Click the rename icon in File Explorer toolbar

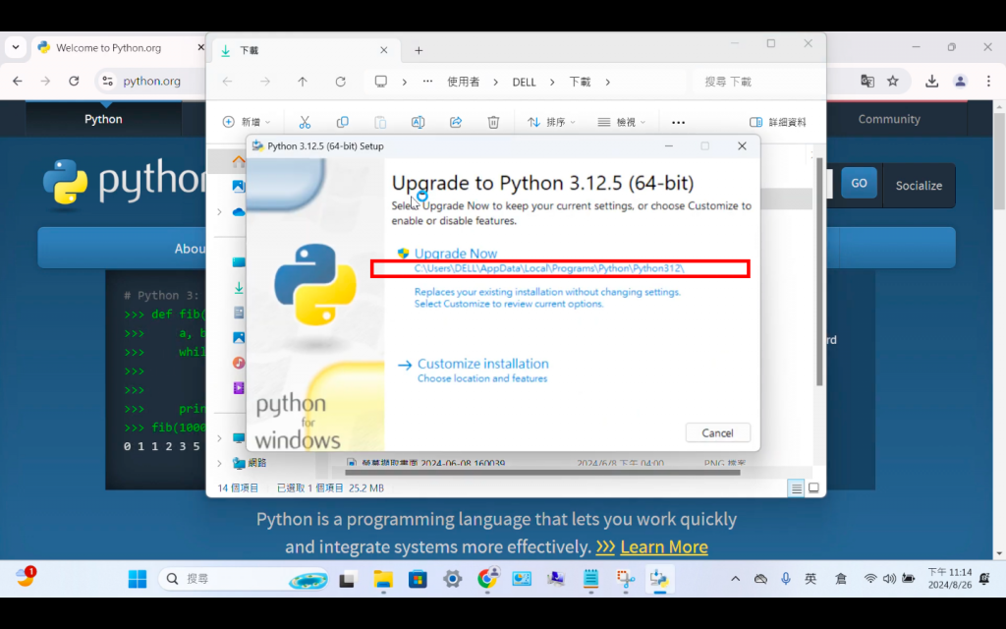point(418,122)
